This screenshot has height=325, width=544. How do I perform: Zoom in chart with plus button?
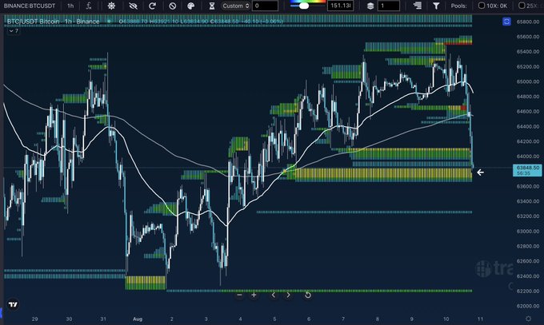click(254, 295)
